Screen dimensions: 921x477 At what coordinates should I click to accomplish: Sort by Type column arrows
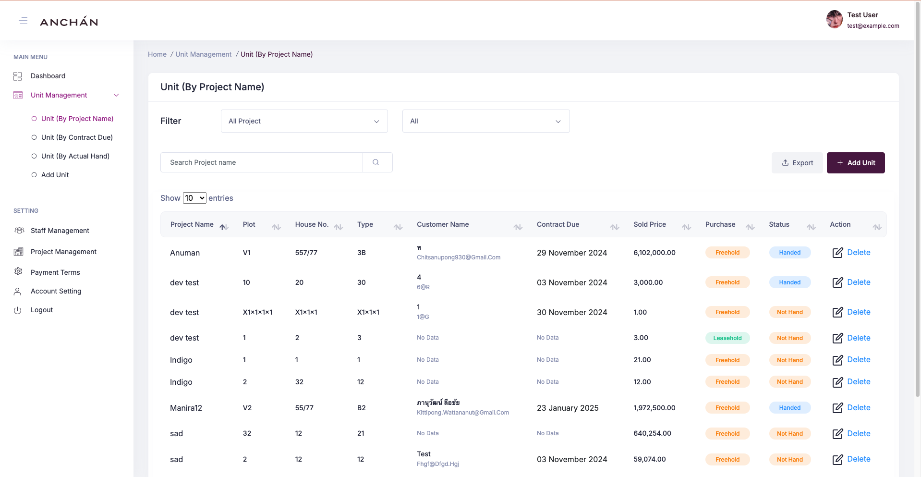(398, 227)
